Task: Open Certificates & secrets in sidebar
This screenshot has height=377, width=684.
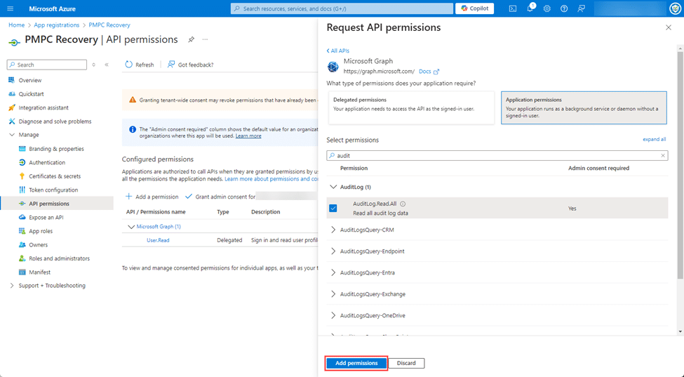Action: pyautogui.click(x=54, y=176)
